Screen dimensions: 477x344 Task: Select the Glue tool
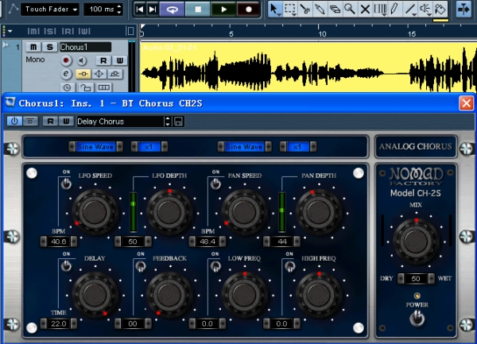click(x=320, y=9)
